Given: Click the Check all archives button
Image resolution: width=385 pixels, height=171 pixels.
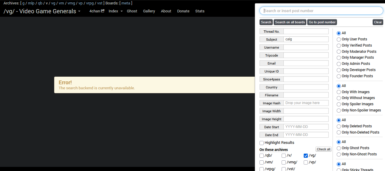Looking at the screenshot, I should click(323, 149).
